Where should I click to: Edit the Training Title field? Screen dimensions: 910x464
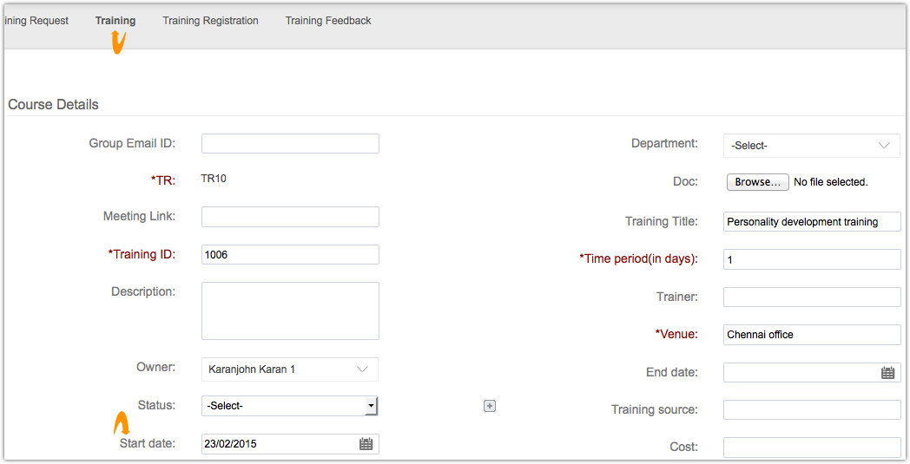(811, 222)
